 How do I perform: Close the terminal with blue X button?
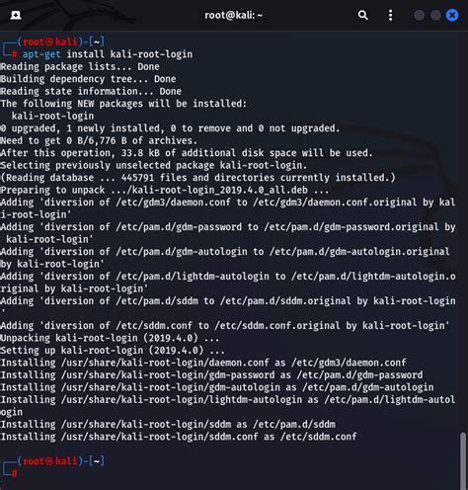tap(452, 15)
